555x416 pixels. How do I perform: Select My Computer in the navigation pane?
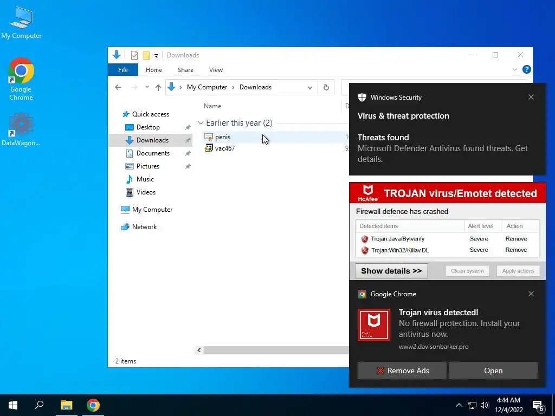tap(152, 210)
